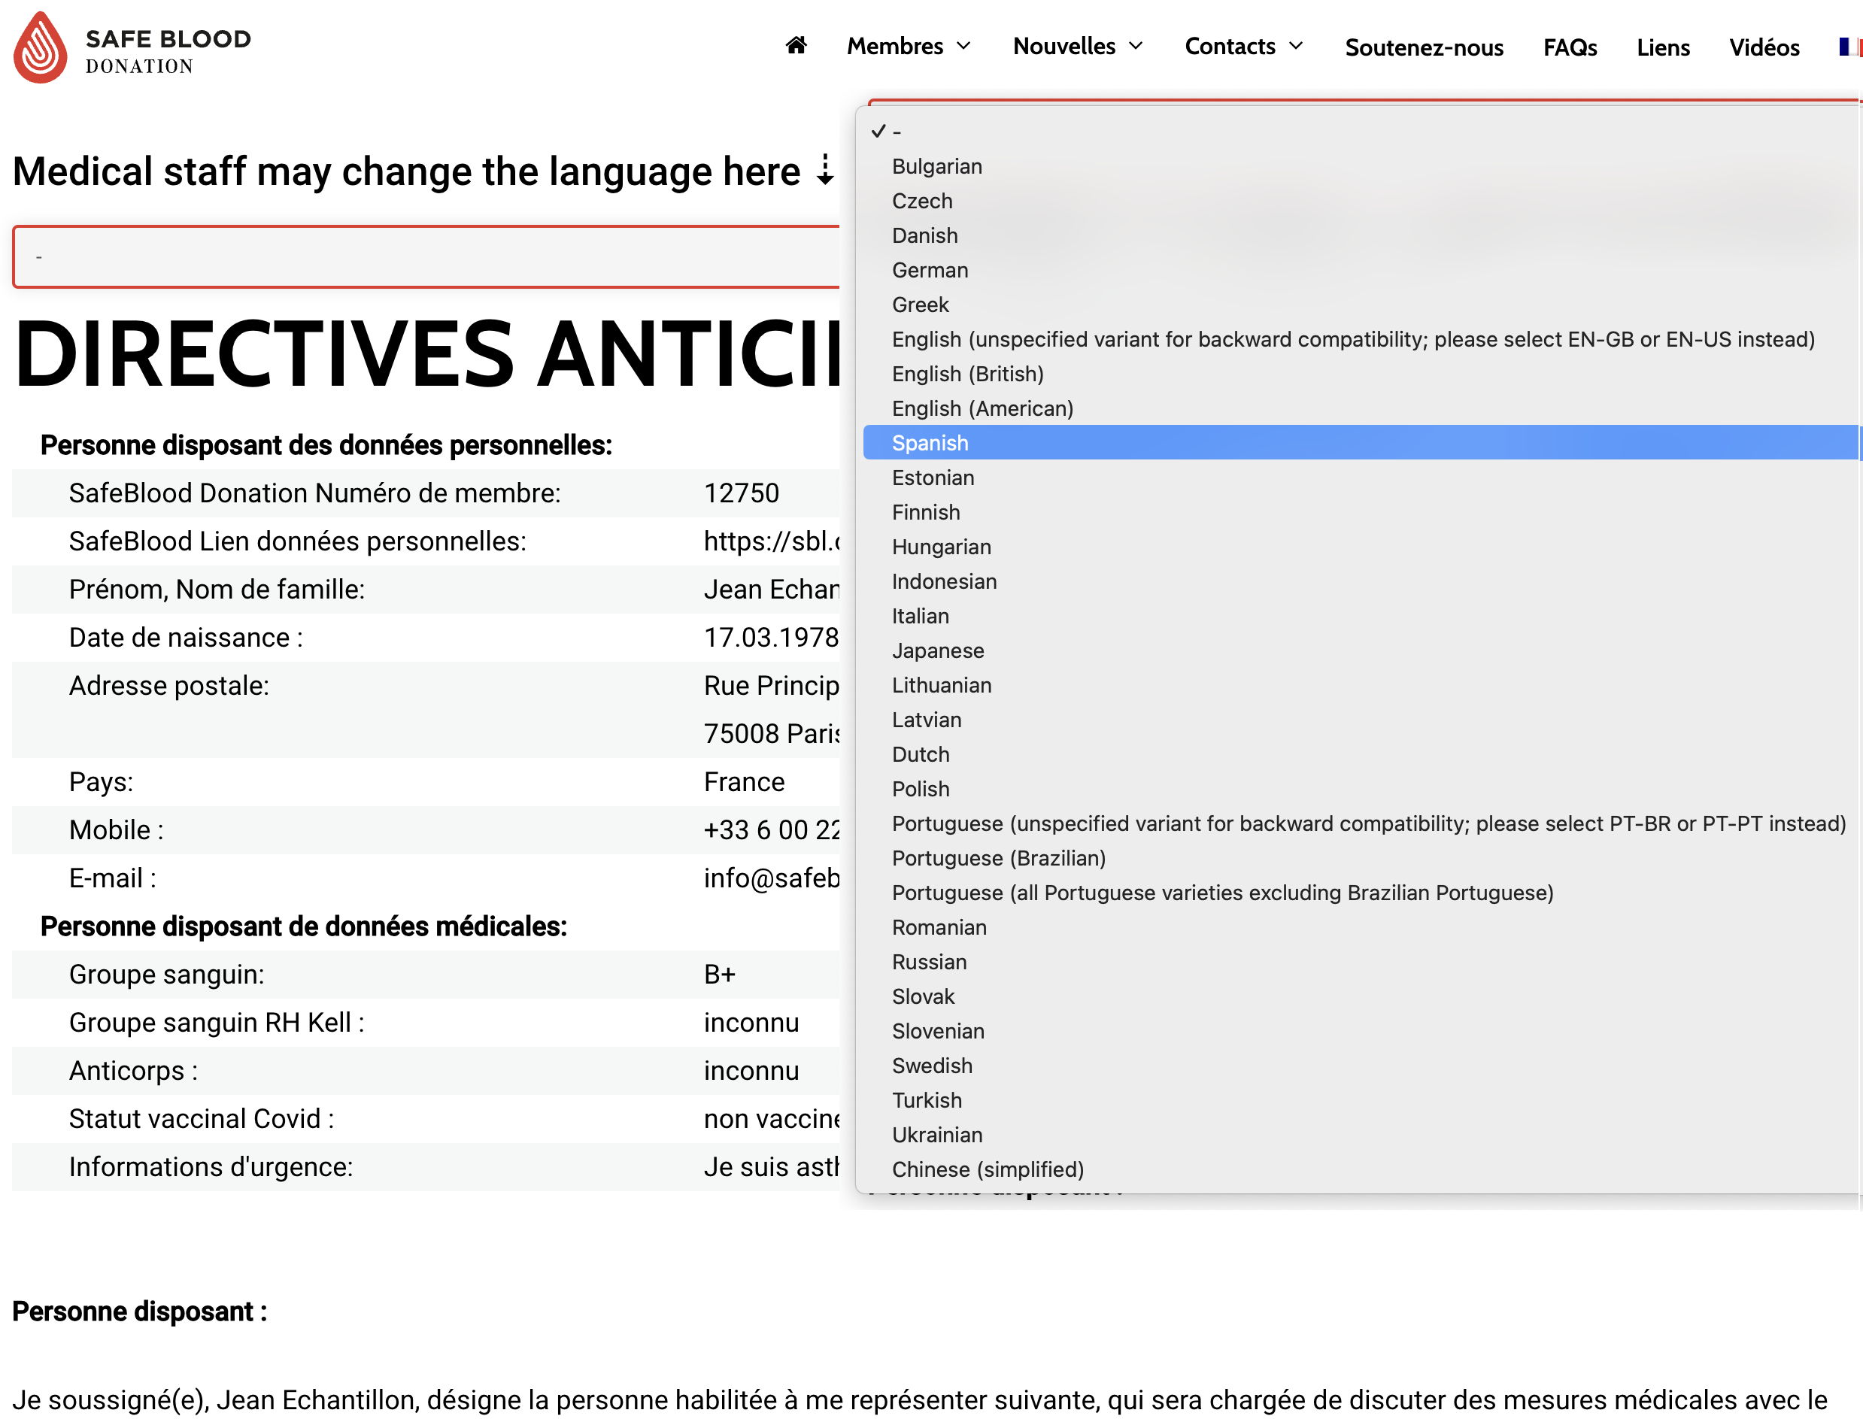Go to the FAQs page

tap(1569, 47)
